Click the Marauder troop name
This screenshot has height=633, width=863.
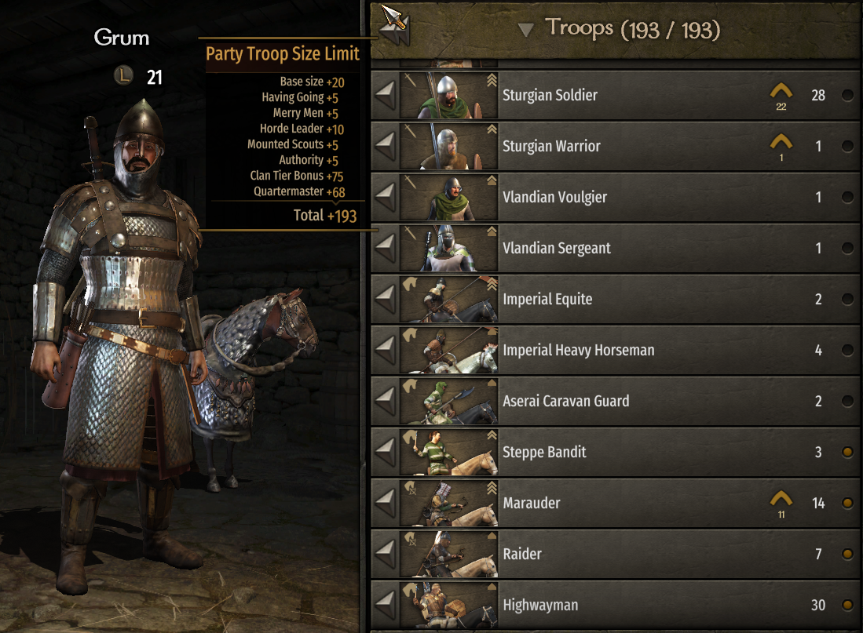click(531, 503)
